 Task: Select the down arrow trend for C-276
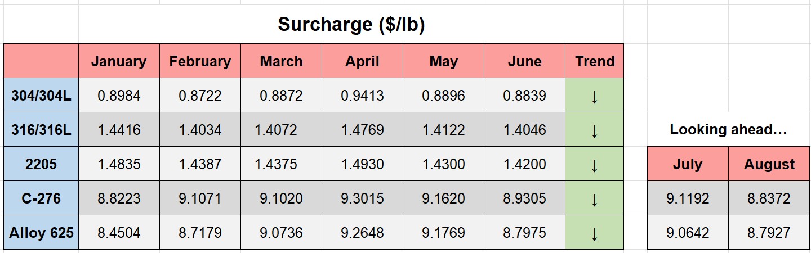tap(594, 198)
